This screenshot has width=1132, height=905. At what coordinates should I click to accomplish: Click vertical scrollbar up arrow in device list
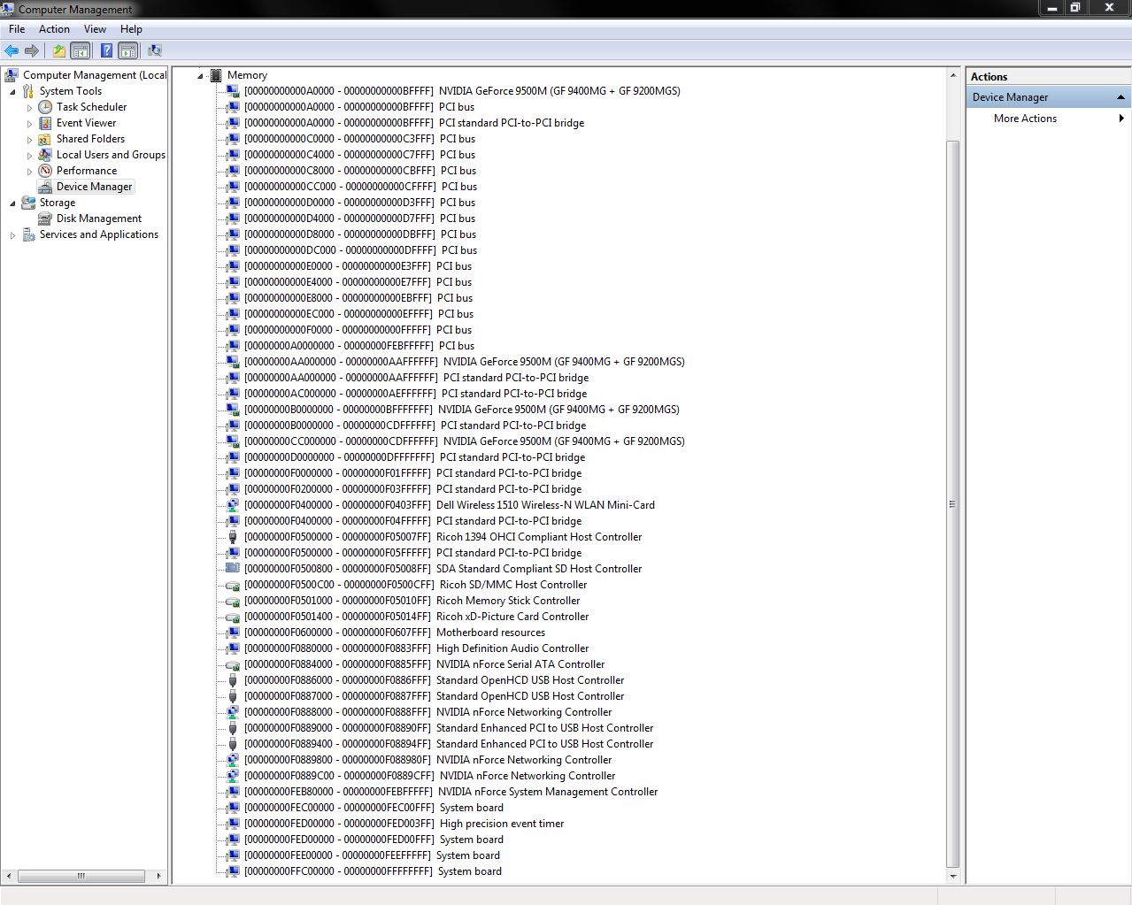point(953,76)
